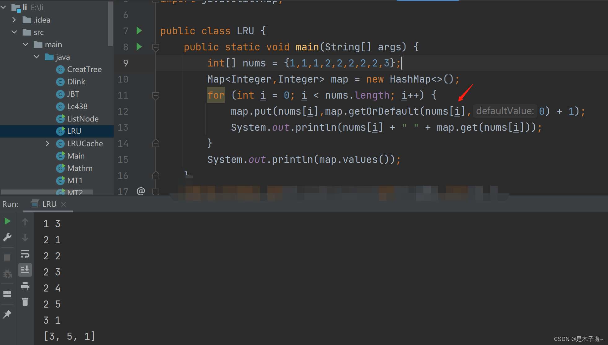This screenshot has height=345, width=608.
Task: Click the run gutter arrow beside main method
Action: pyautogui.click(x=139, y=47)
